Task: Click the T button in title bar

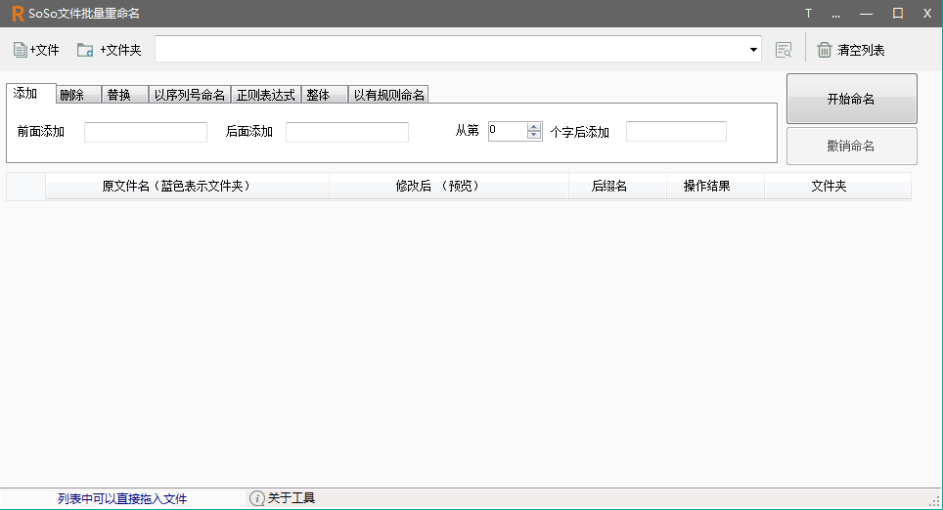Action: (x=808, y=13)
